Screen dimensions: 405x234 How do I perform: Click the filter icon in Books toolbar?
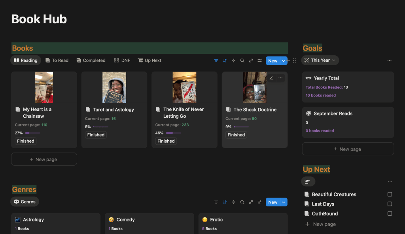click(216, 60)
